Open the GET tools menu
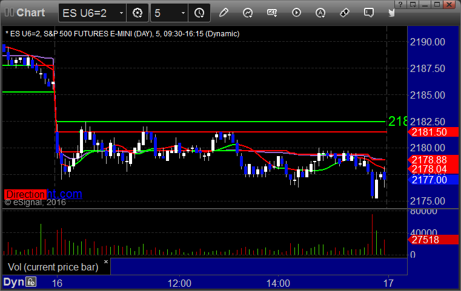The height and width of the screenshot is (291, 461). (272, 13)
